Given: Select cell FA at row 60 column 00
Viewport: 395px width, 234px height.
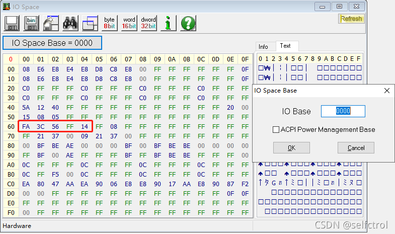Looking at the screenshot, I should coord(26,126).
